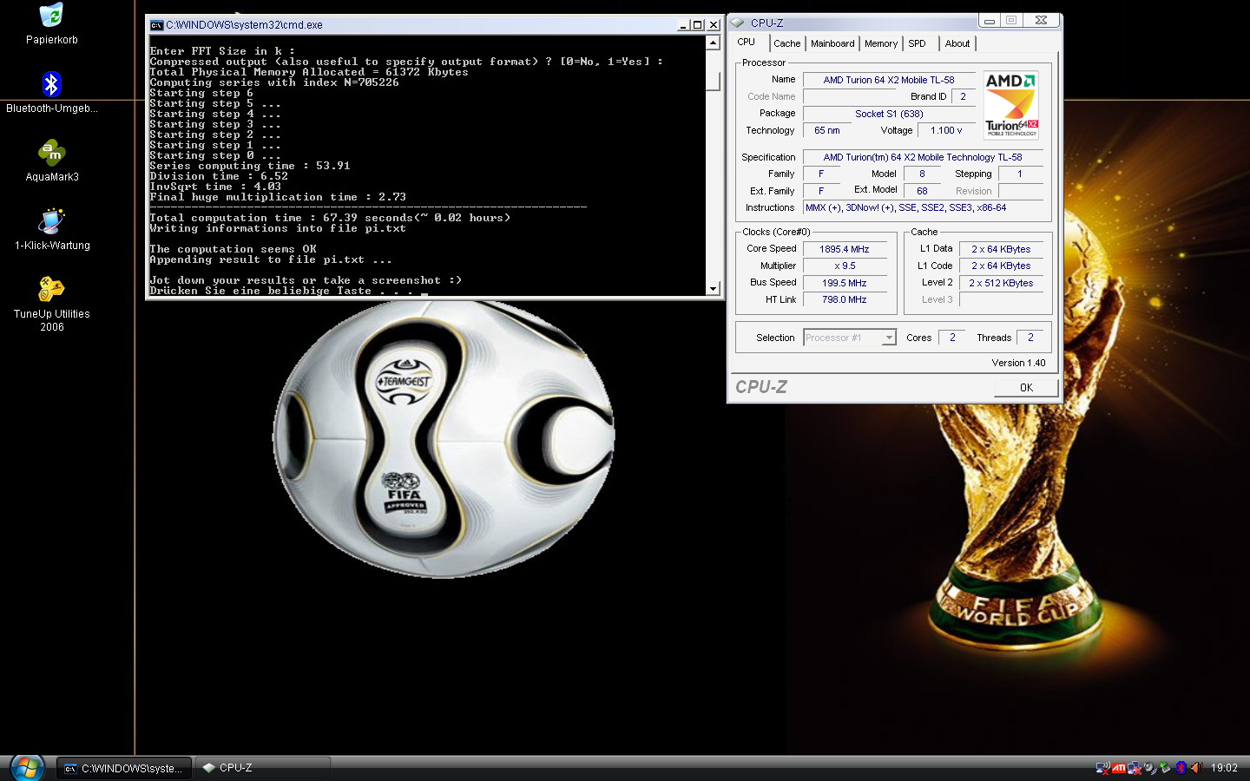Click the Stepping value 1
The image size is (1250, 781).
[1020, 174]
